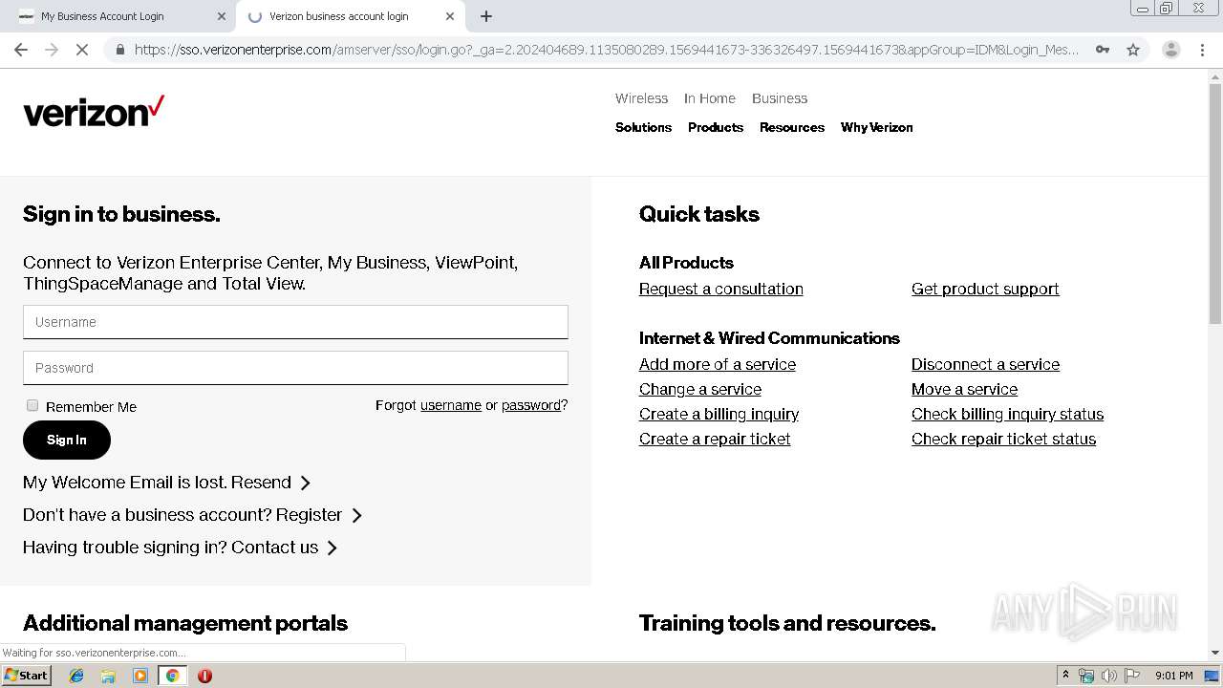Click the Show desktop button in the tray

point(1212,676)
